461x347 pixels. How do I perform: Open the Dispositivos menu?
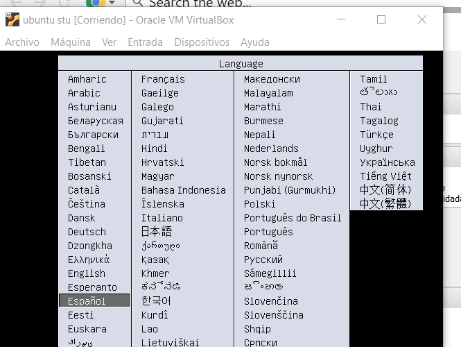(x=202, y=42)
